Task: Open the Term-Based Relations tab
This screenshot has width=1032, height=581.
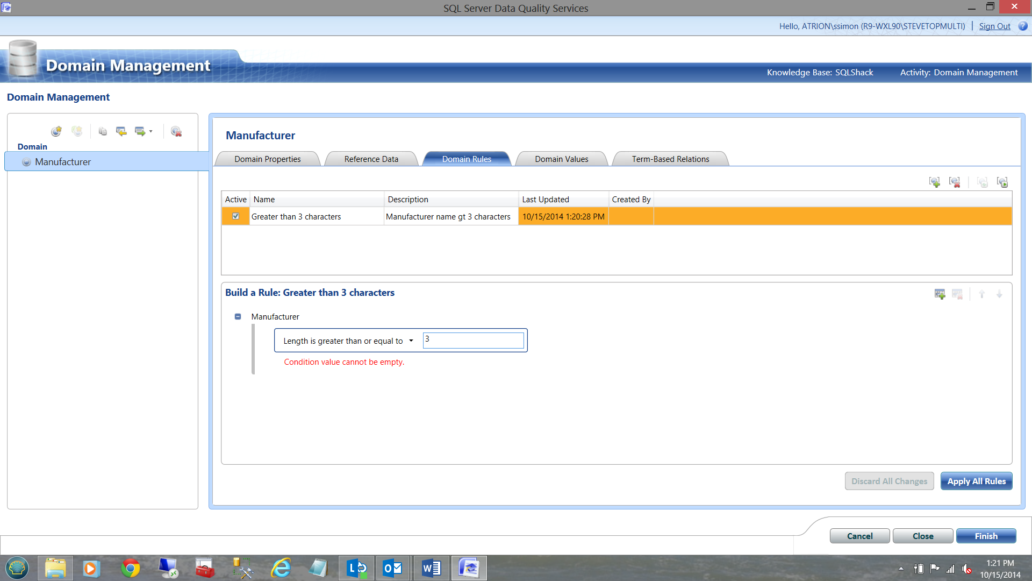Action: click(x=670, y=159)
